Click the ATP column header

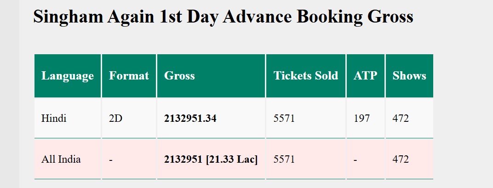pyautogui.click(x=365, y=76)
